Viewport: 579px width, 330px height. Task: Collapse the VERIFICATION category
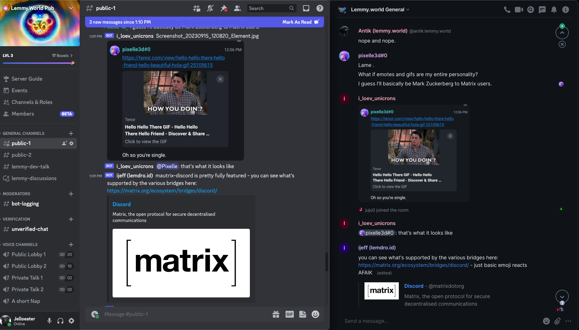pyautogui.click(x=16, y=219)
